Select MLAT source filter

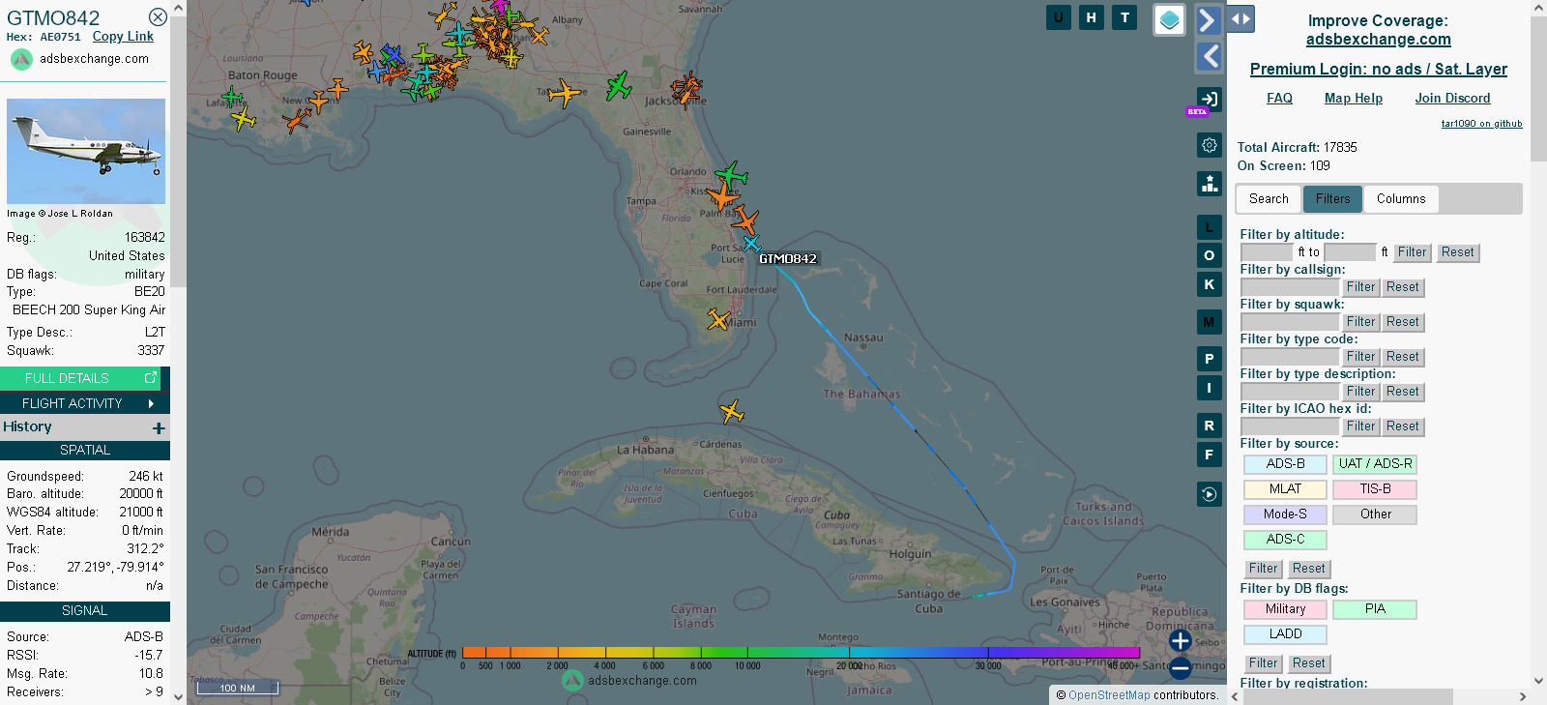click(x=1285, y=489)
